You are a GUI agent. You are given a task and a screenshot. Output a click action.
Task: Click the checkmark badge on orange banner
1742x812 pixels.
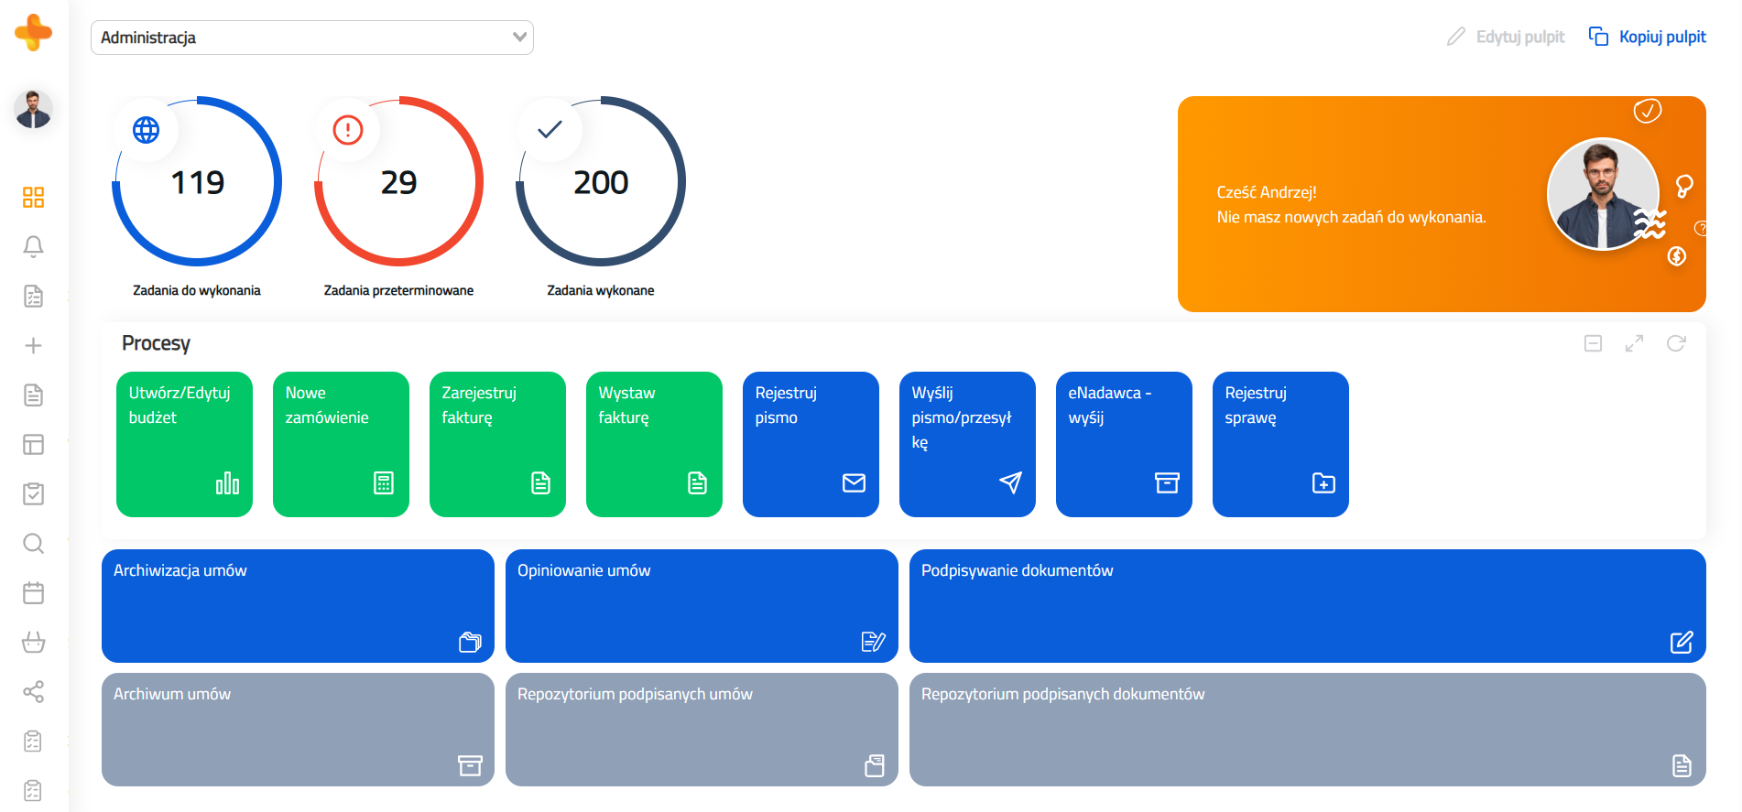1647,111
